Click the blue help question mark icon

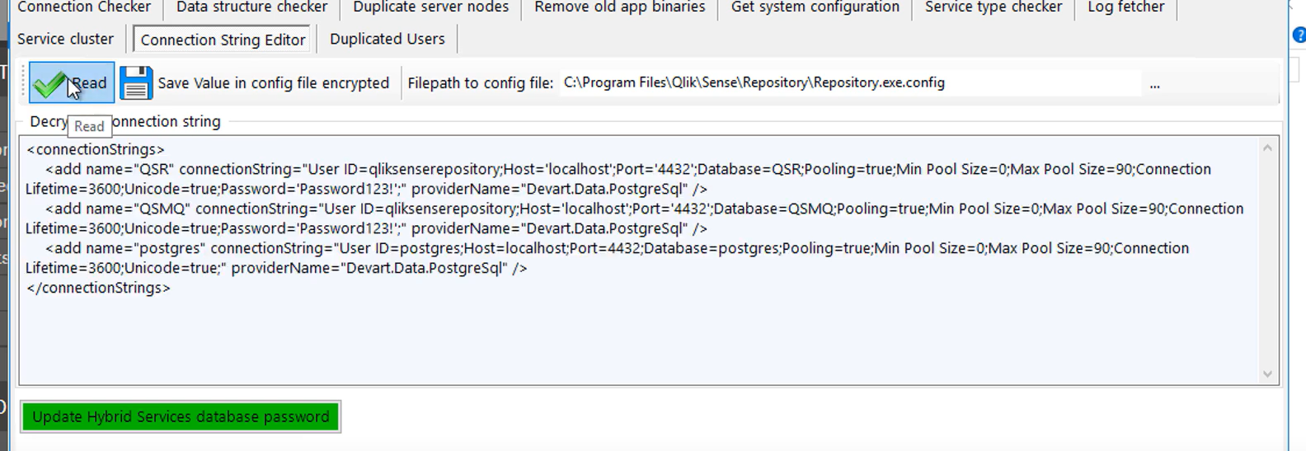pyautogui.click(x=1299, y=35)
